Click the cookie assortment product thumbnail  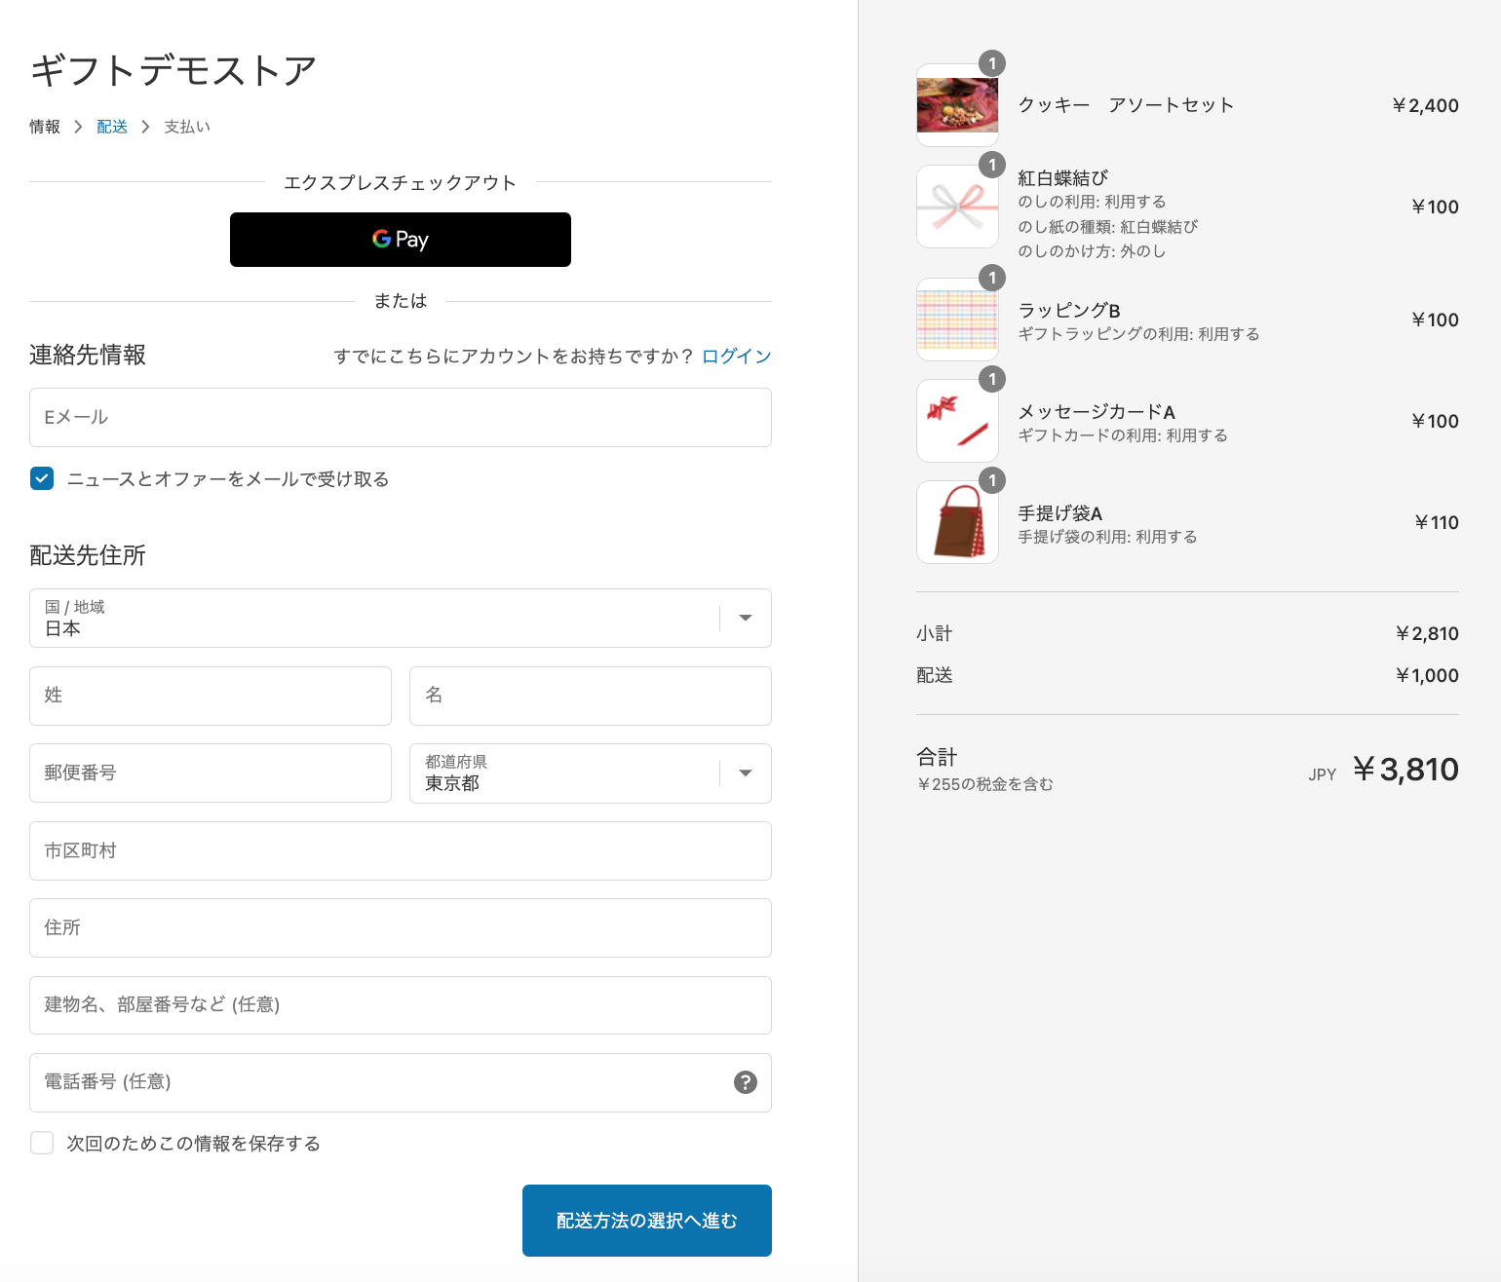[x=957, y=105]
